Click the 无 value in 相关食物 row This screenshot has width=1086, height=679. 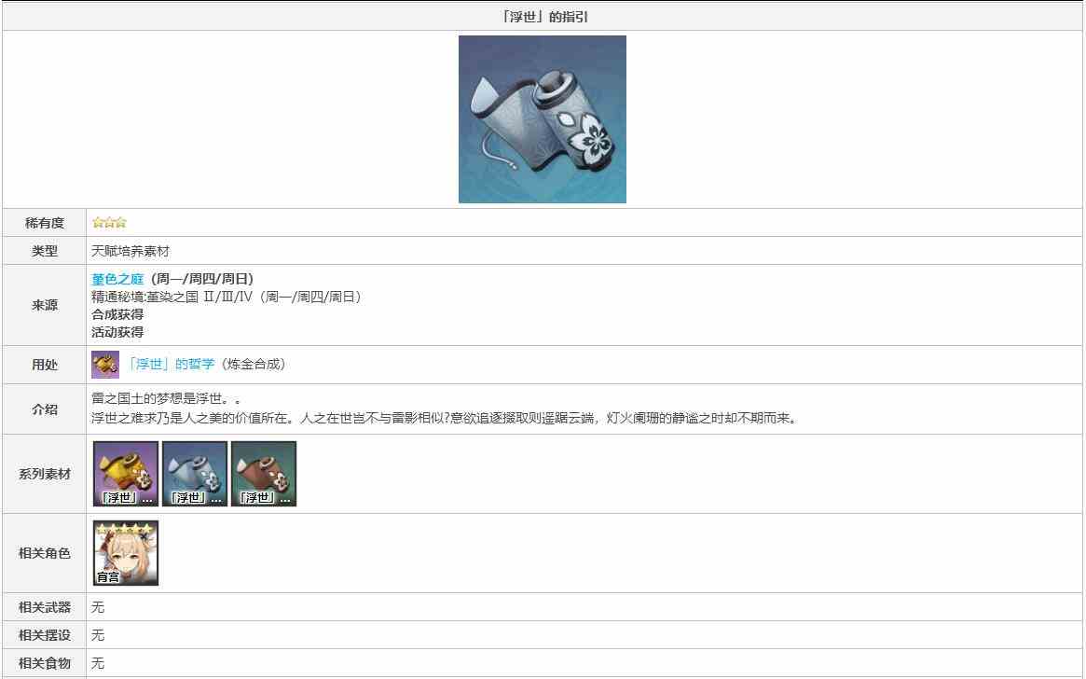[x=98, y=663]
